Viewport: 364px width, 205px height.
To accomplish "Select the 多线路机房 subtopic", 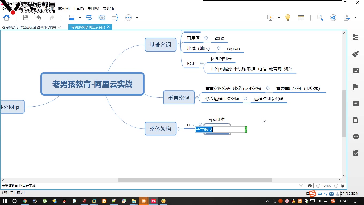I will point(221,58).
